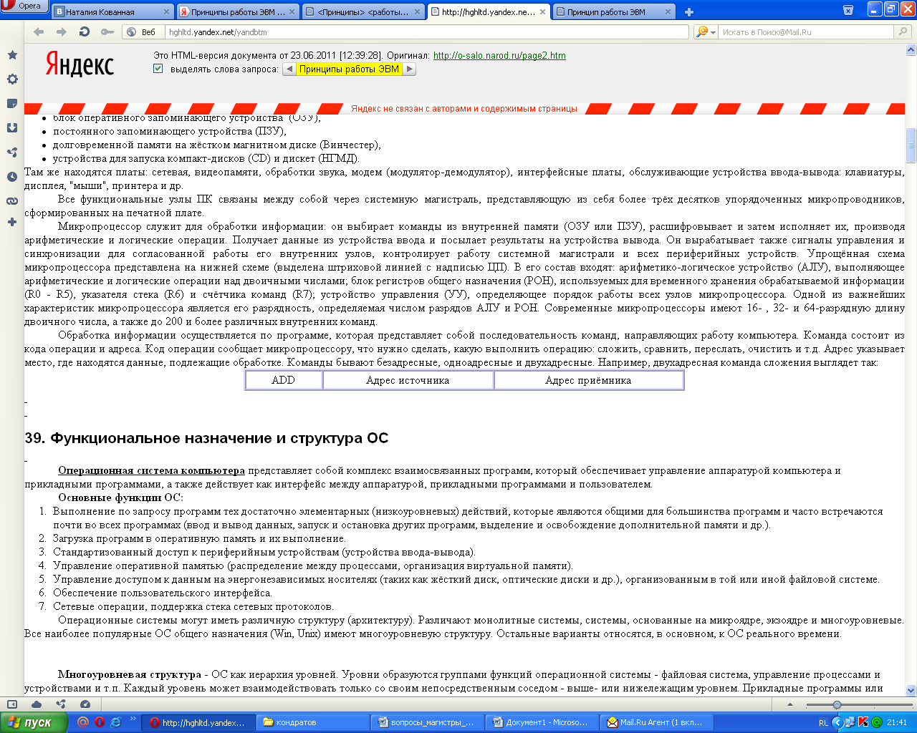The height and width of the screenshot is (733, 917).
Task: Close the last Принцип работы ЭВМ tab
Action: click(668, 11)
